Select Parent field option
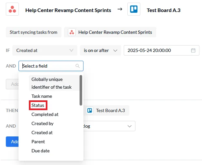This screenshot has height=165, width=202. (38, 142)
